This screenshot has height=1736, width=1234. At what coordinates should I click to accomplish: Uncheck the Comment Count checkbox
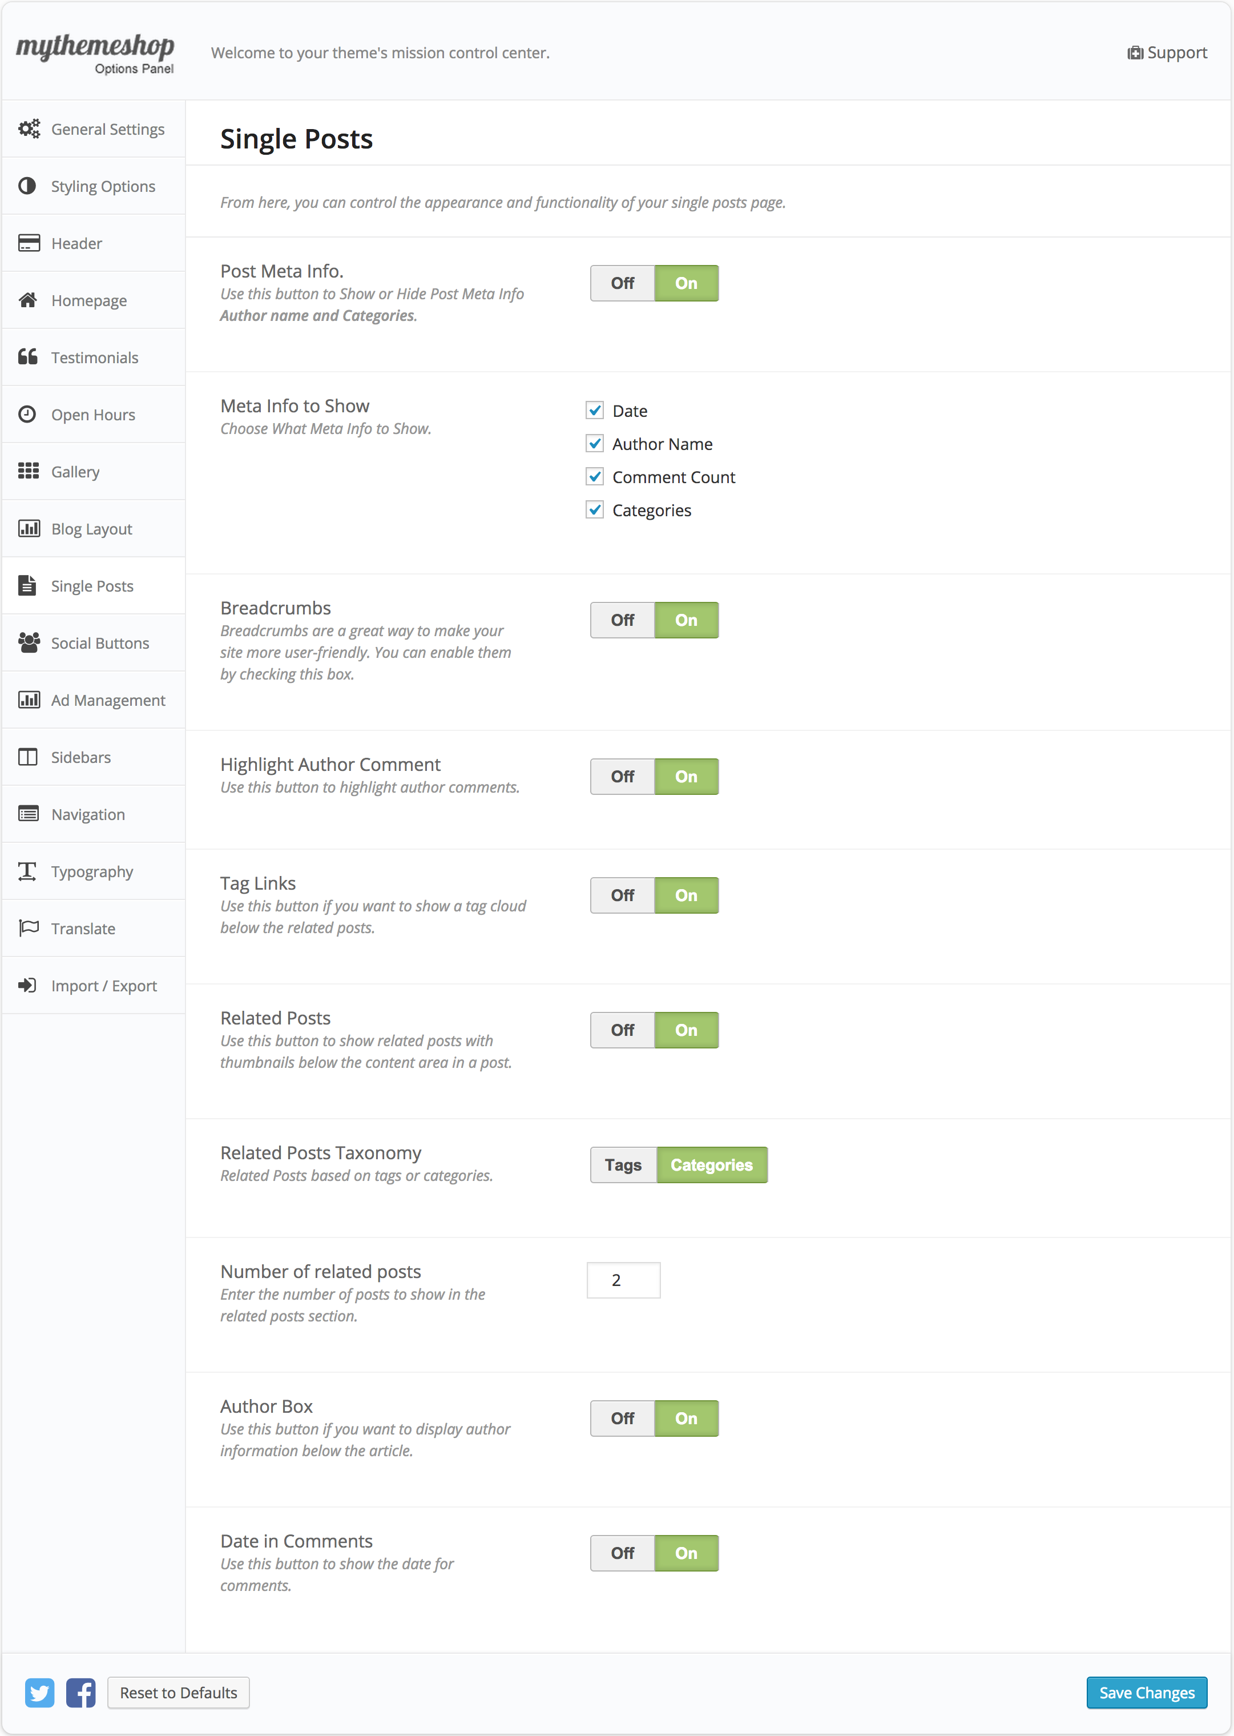click(595, 477)
